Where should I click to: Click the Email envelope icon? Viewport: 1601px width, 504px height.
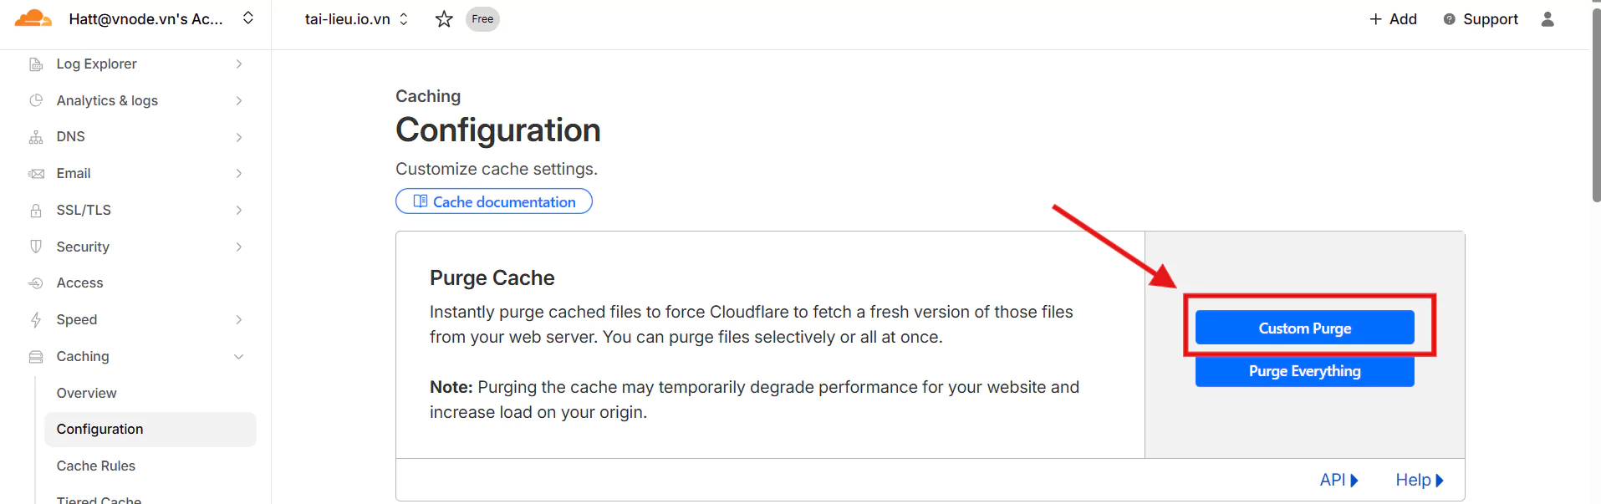(x=36, y=174)
